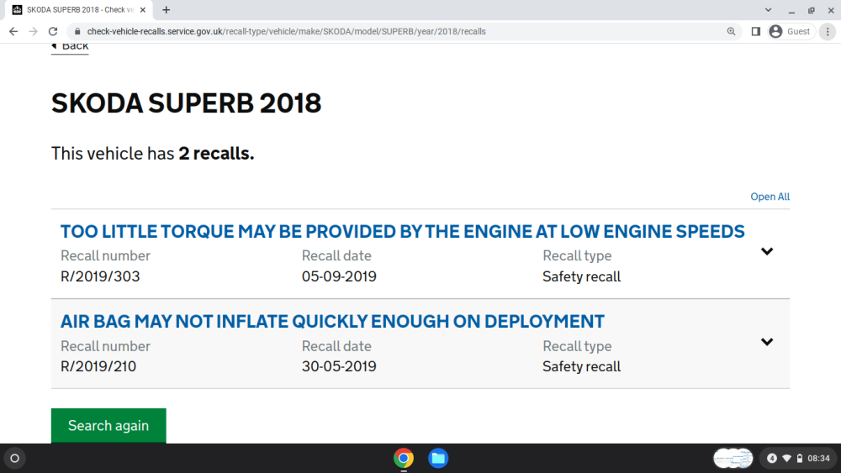
Task: Click the notification count badge
Action: click(x=772, y=459)
